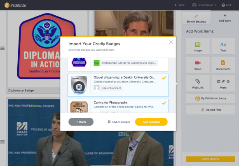This screenshot has height=166, width=239.
Task: Click the DeakinConnect issuer label
Action: point(108,88)
